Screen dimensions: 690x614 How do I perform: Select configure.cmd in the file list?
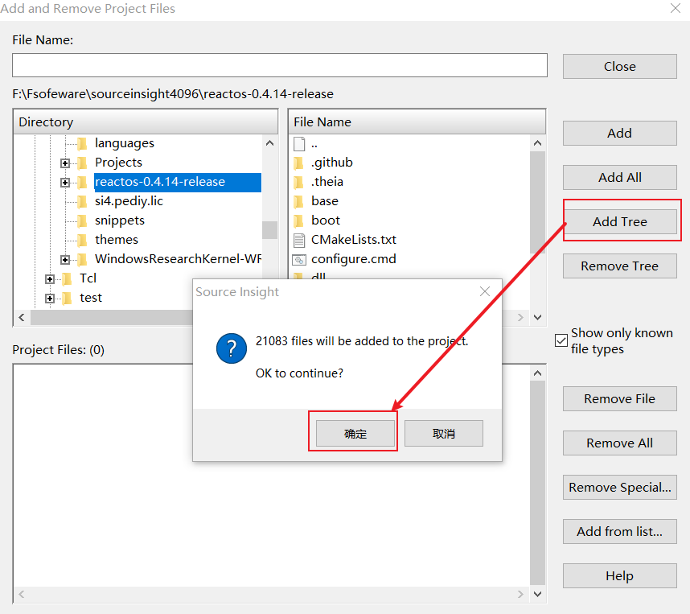[x=354, y=259]
